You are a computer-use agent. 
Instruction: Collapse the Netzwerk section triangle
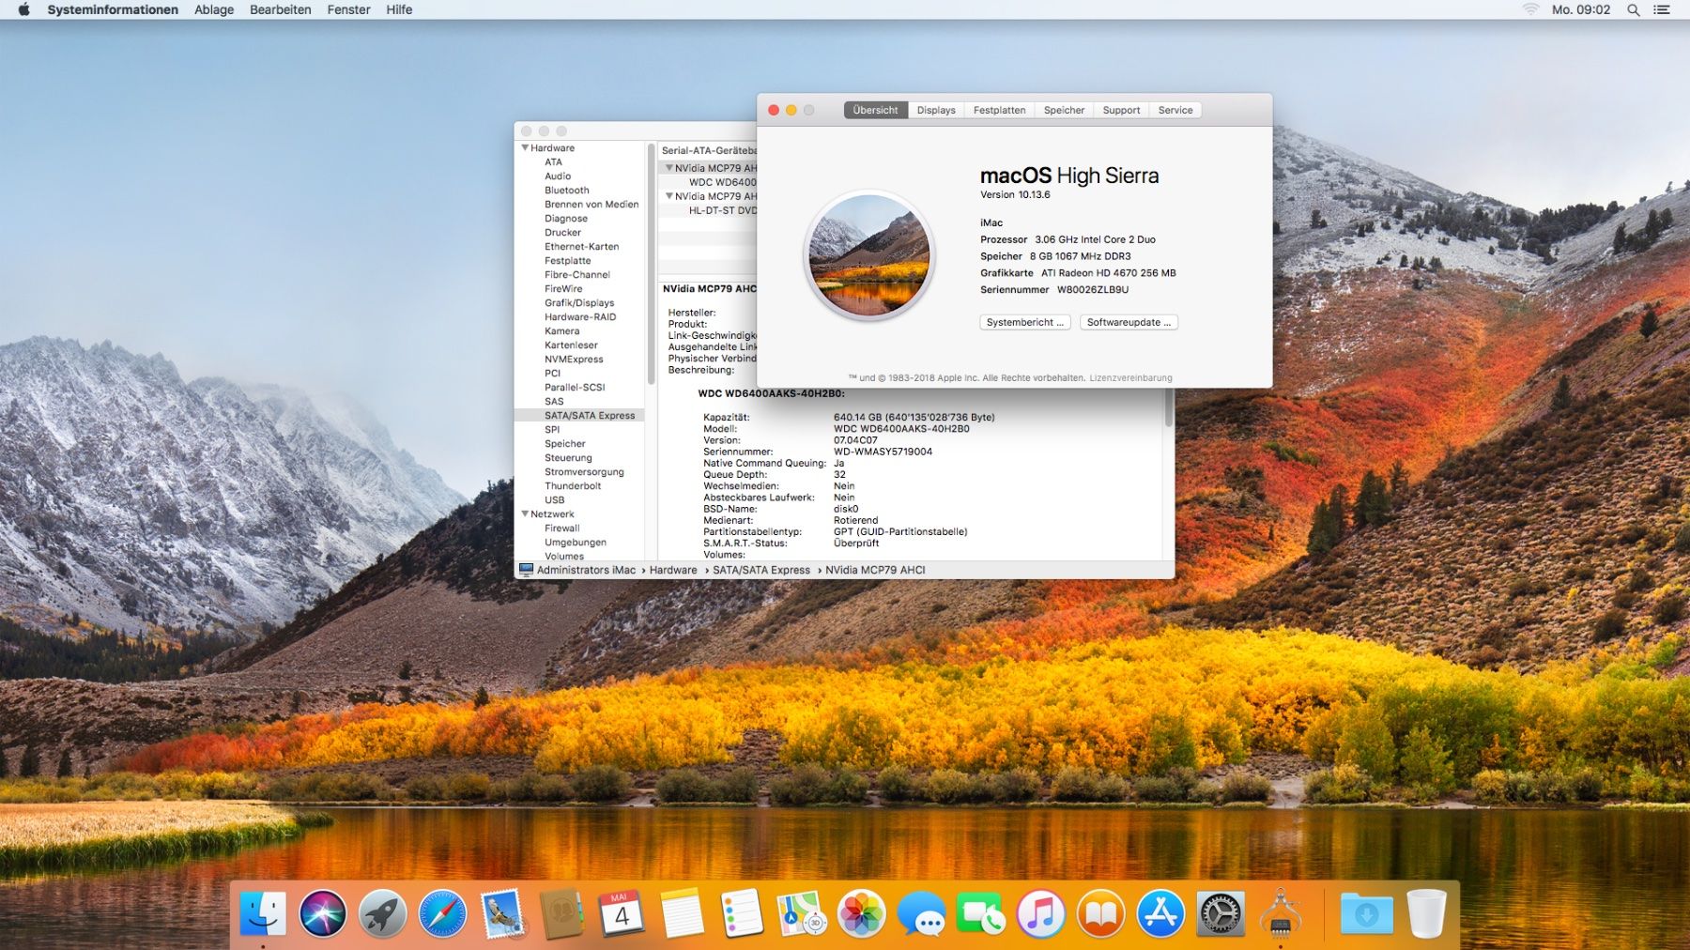pyautogui.click(x=525, y=513)
